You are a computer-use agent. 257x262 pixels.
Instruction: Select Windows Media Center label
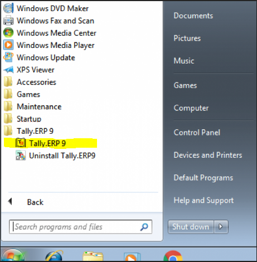click(x=56, y=33)
